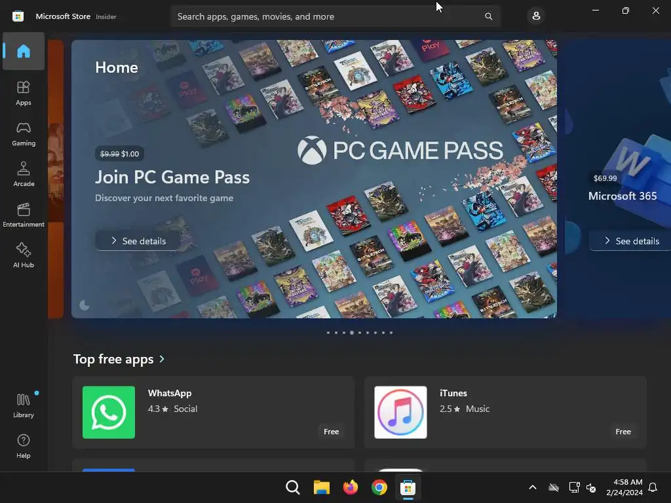The width and height of the screenshot is (671, 503).
Task: Click the OneDrive cloud tray icon
Action: 554,487
